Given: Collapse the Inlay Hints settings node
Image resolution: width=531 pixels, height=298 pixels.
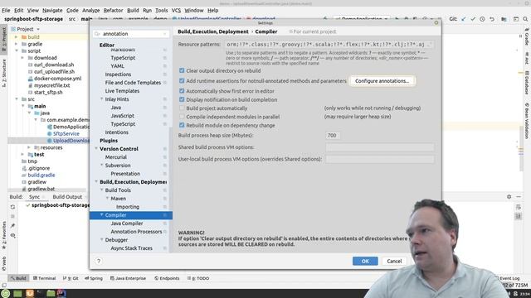Looking at the screenshot, I should (101, 99).
